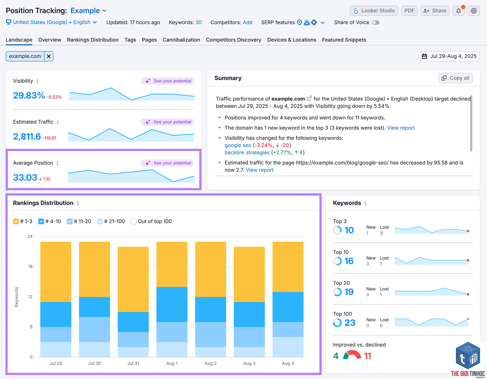Click Top 20 donut chart icon
Image resolution: width=487 pixels, height=379 pixels.
337,292
